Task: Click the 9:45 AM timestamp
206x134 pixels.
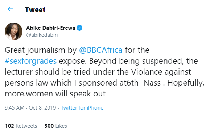Action: tap(15, 108)
